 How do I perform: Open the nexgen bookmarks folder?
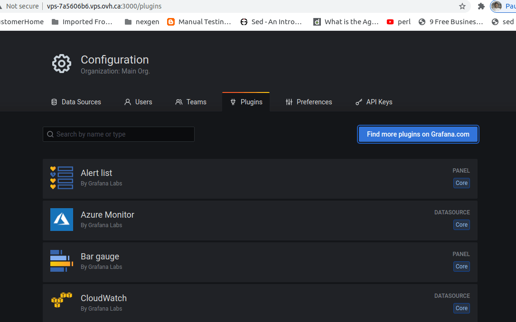click(142, 22)
